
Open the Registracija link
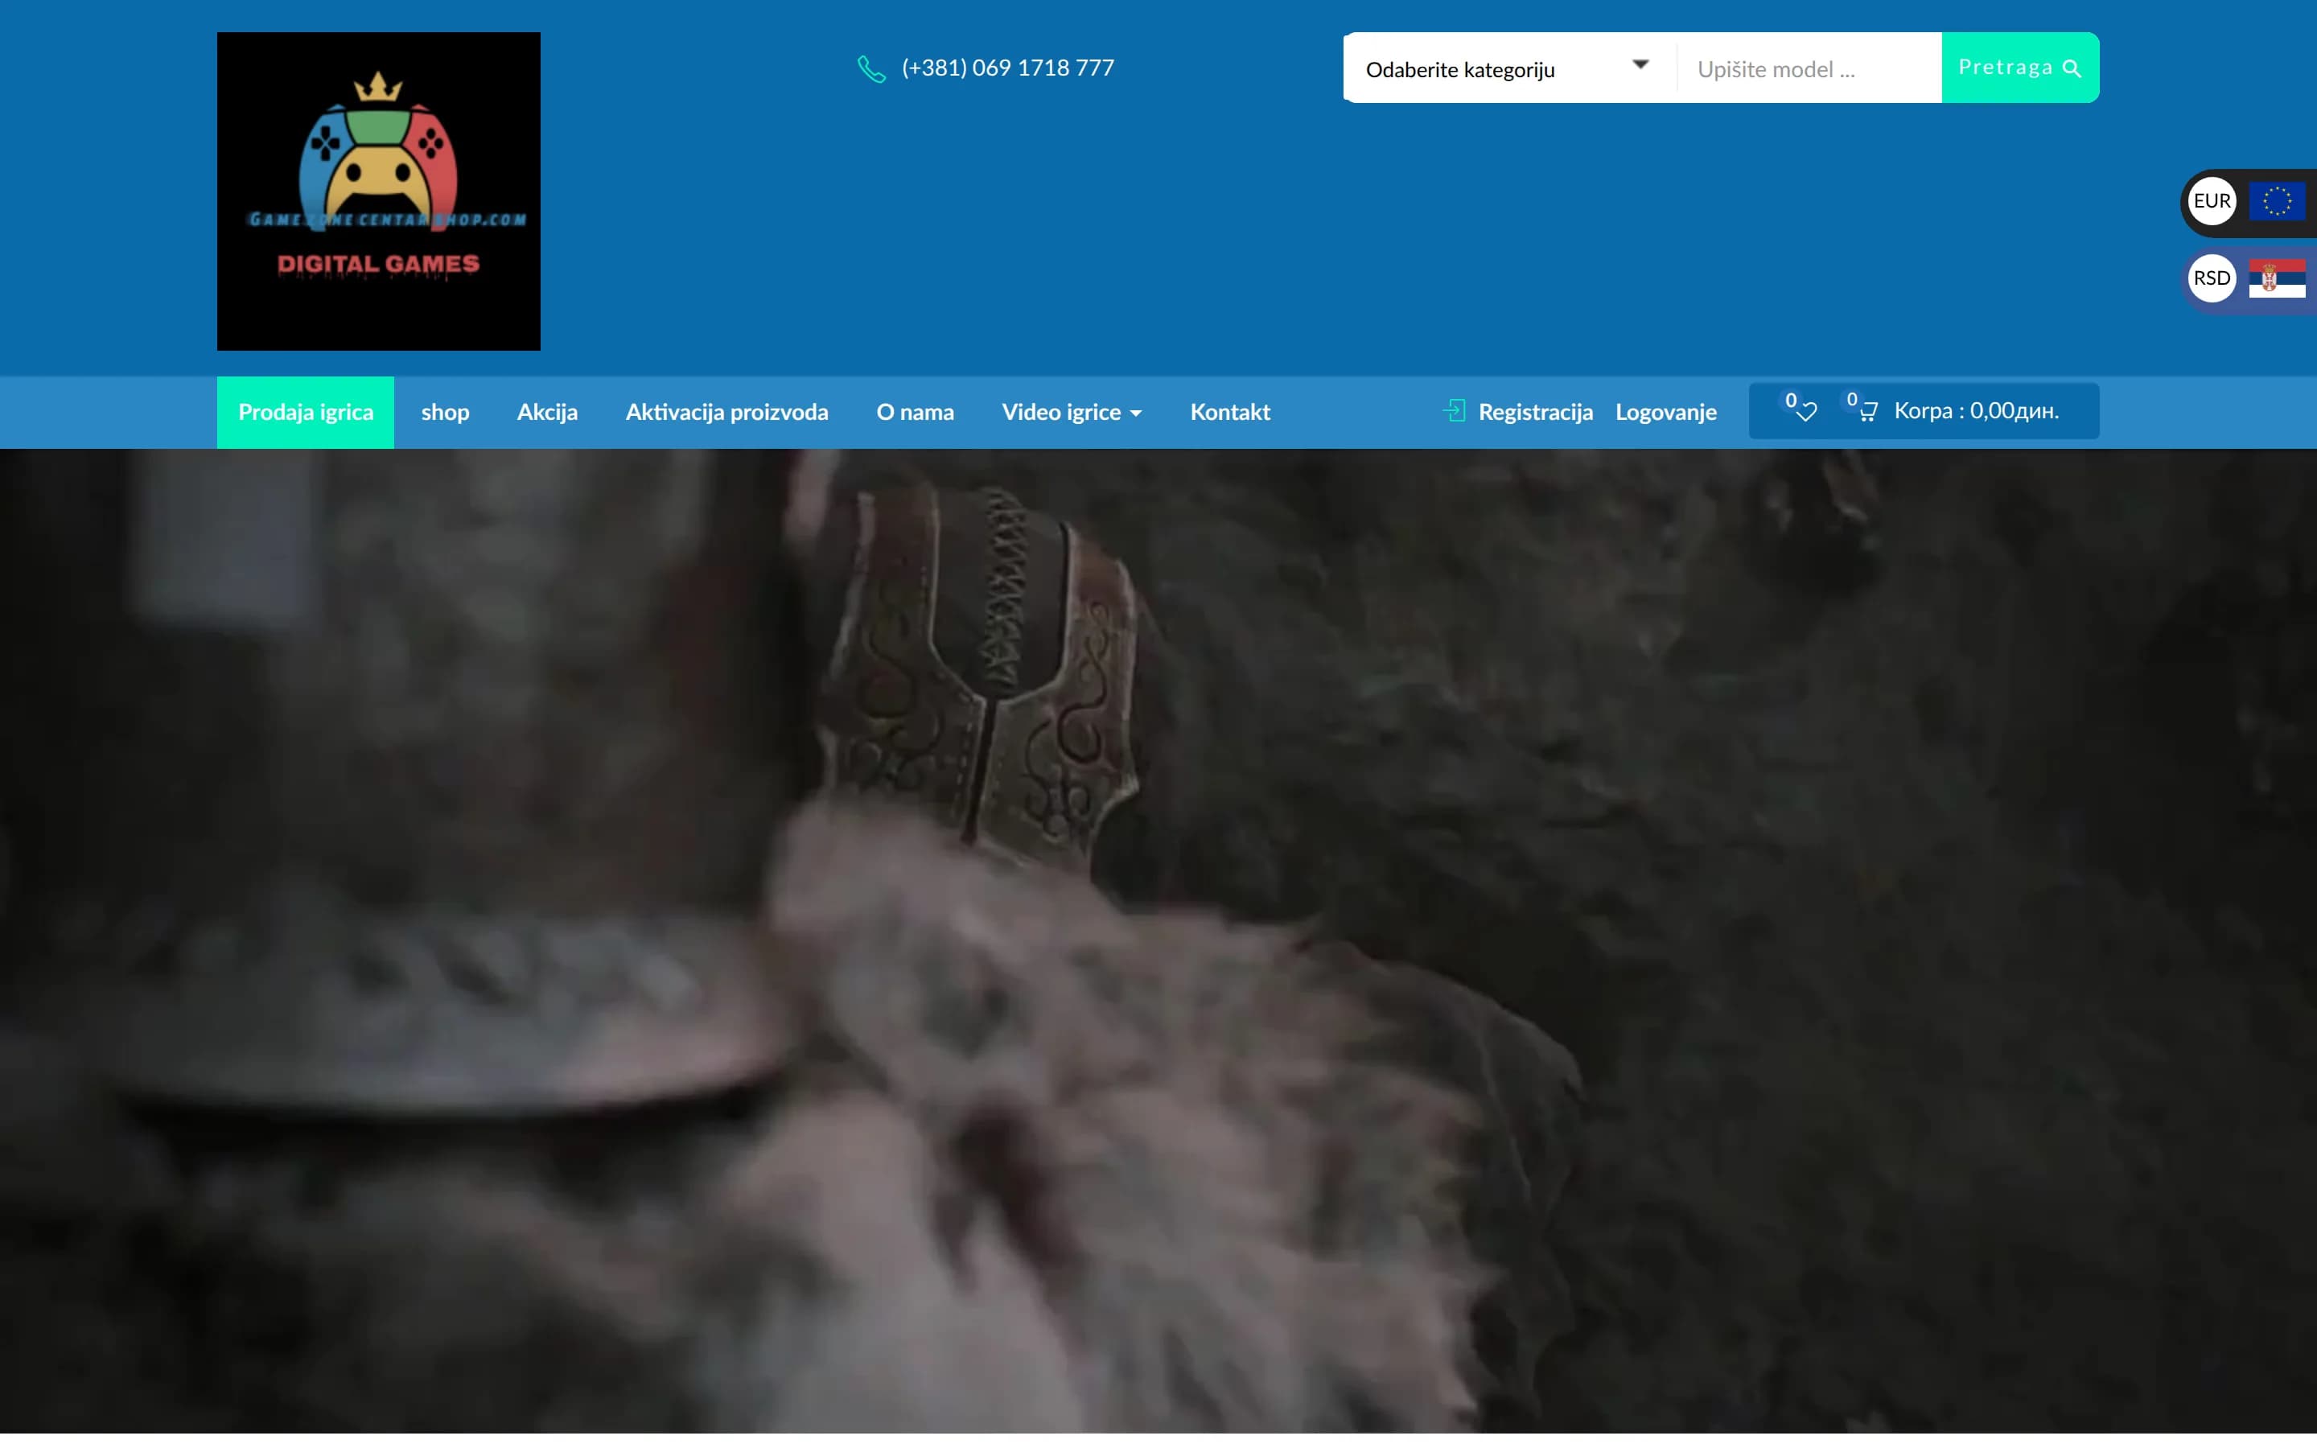[1536, 413]
